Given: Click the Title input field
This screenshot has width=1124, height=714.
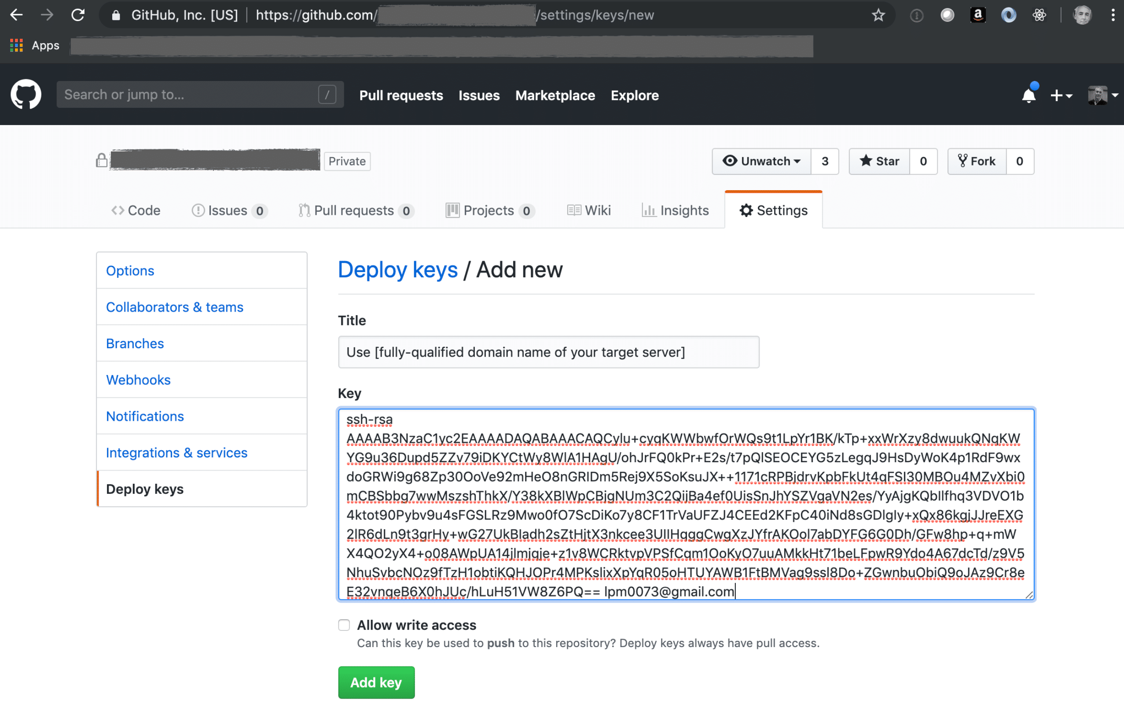Looking at the screenshot, I should (547, 351).
